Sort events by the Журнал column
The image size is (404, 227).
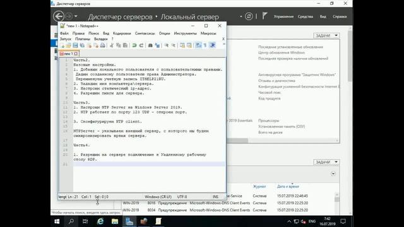click(x=259, y=187)
